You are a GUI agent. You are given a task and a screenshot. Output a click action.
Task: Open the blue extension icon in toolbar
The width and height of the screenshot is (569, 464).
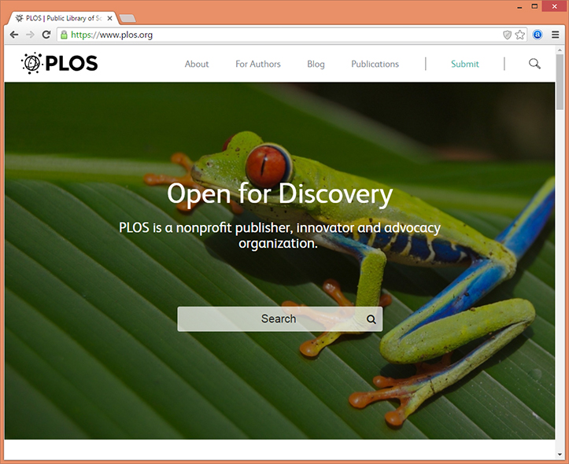[538, 35]
